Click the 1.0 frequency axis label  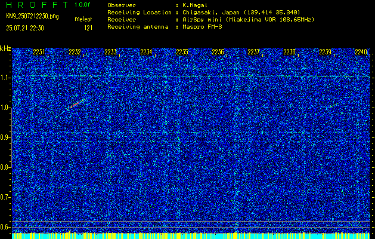(5, 108)
